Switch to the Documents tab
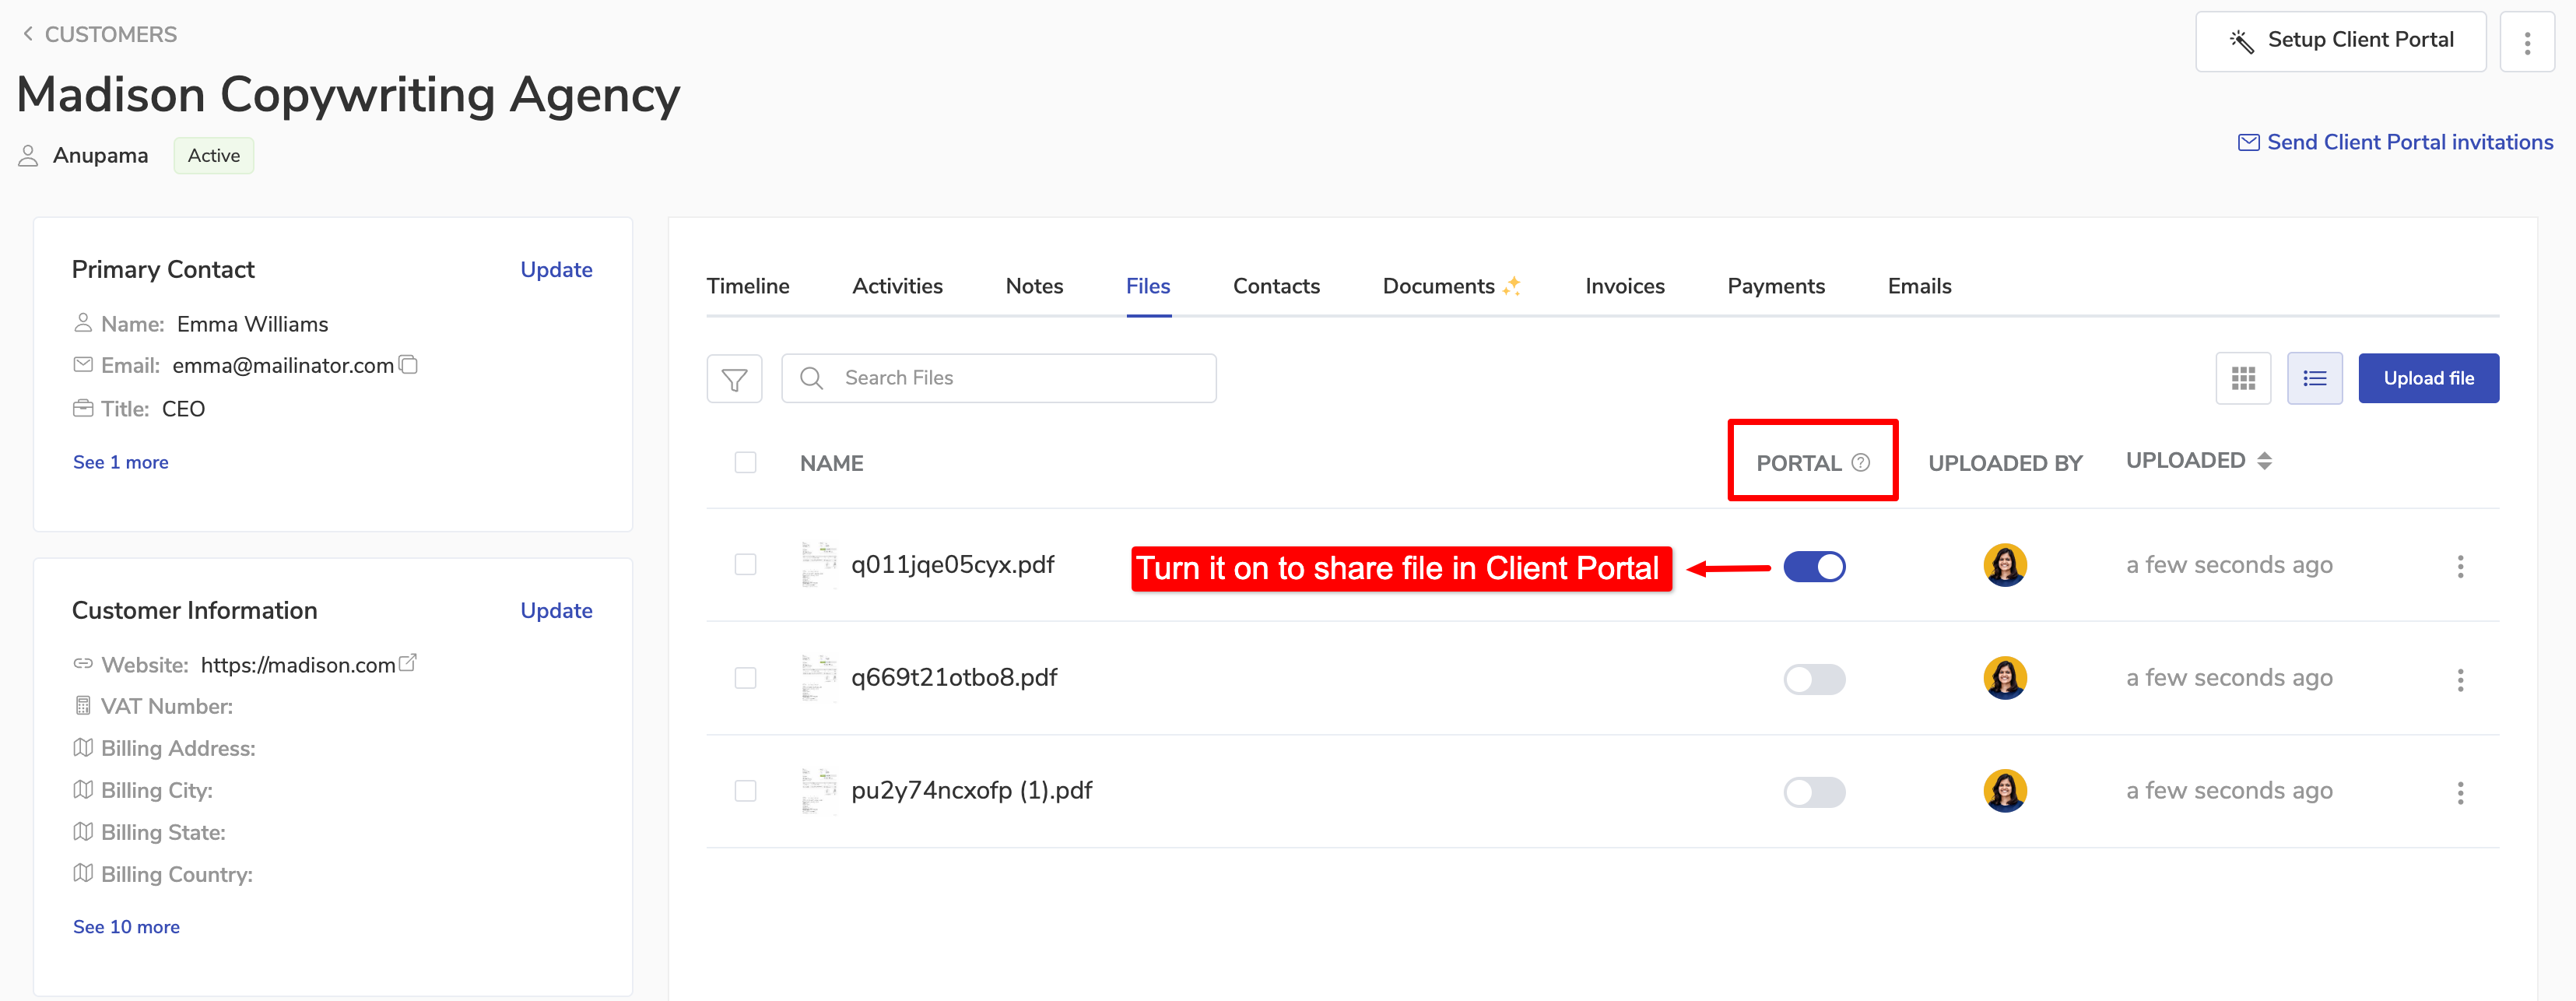 point(1438,287)
